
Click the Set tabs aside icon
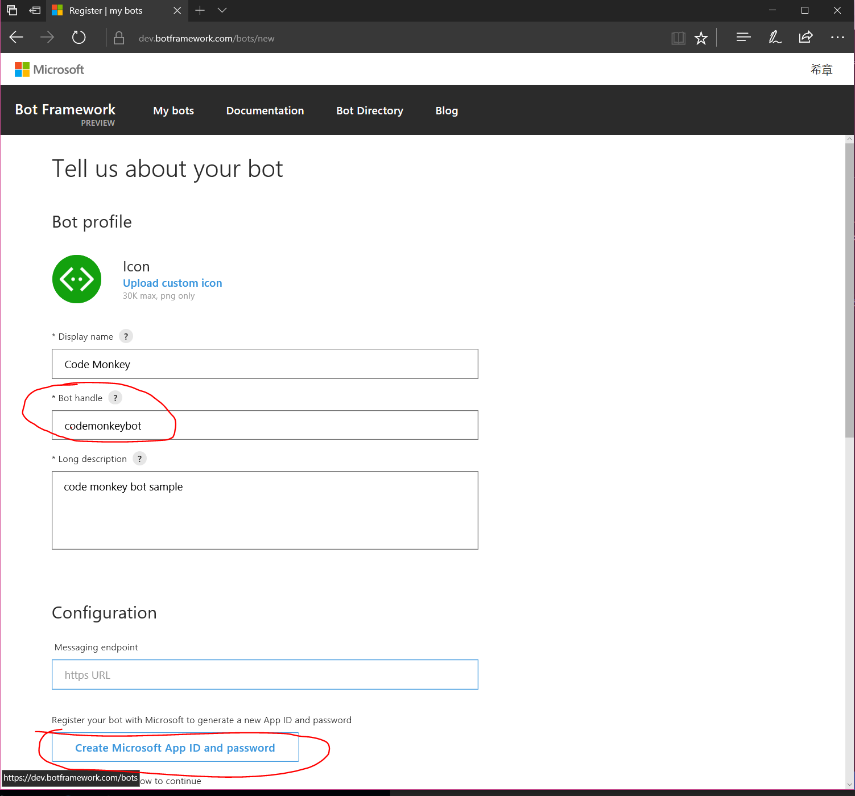11,10
